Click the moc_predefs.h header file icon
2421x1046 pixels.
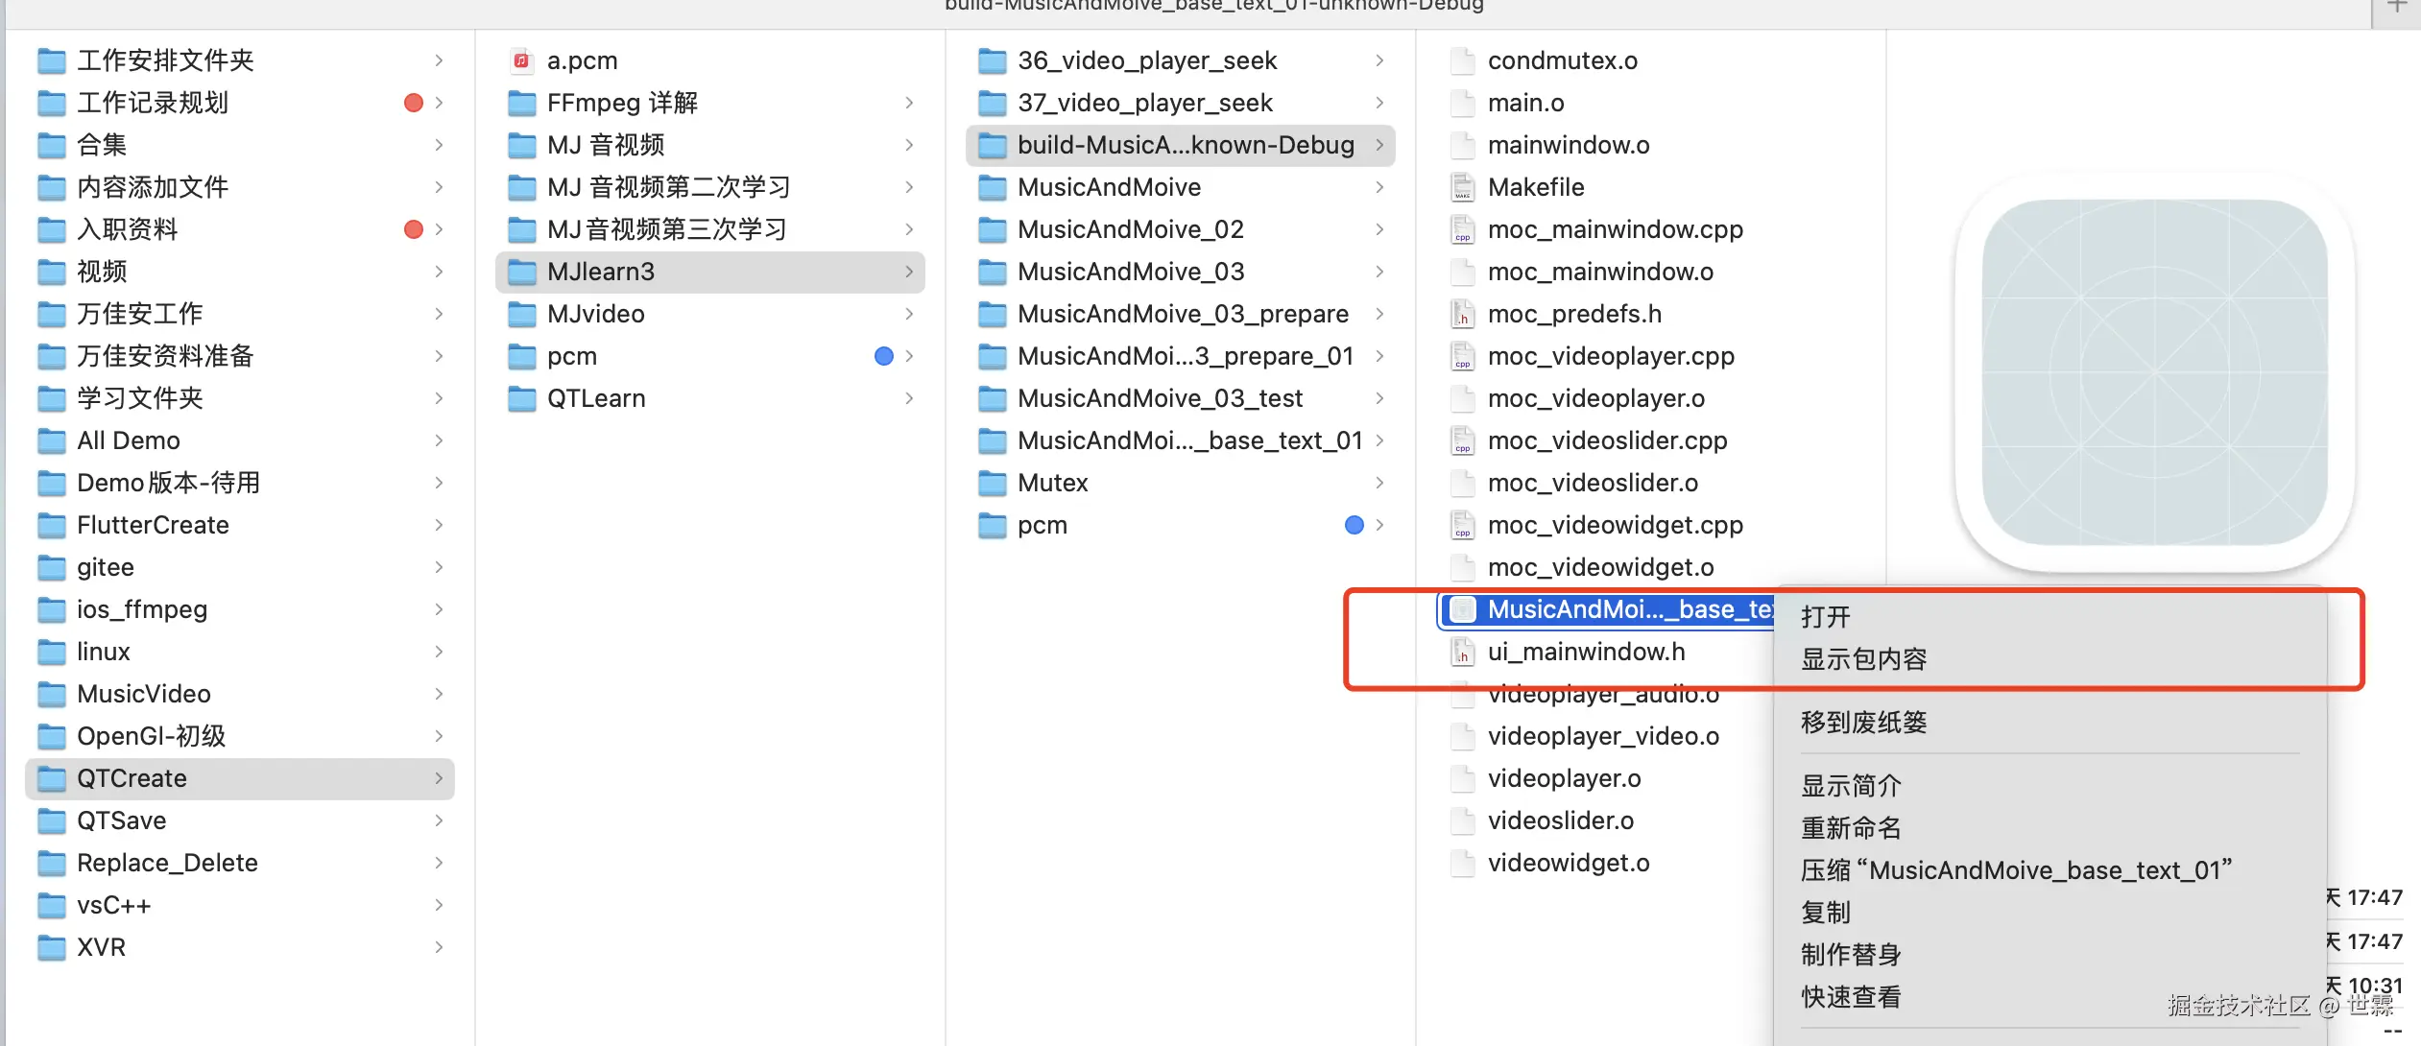click(1462, 314)
